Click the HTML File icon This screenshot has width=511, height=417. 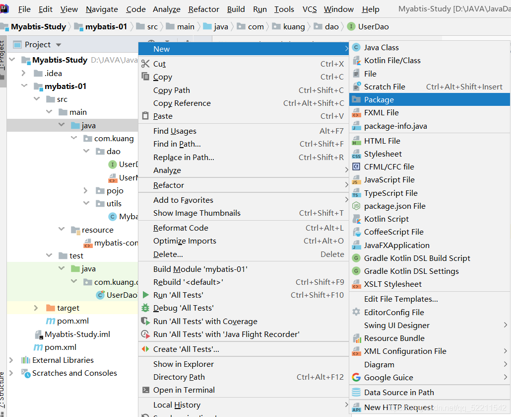357,141
